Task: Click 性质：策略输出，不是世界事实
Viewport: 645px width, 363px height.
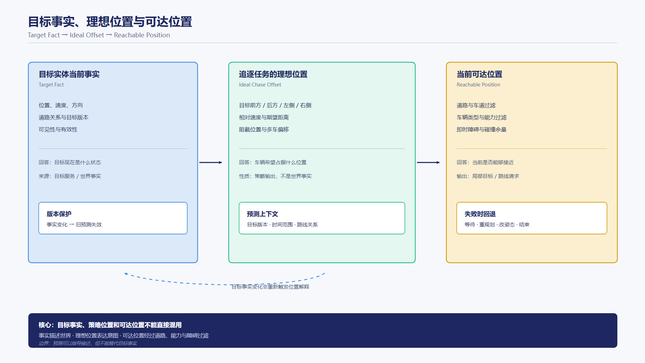Action: click(x=275, y=176)
